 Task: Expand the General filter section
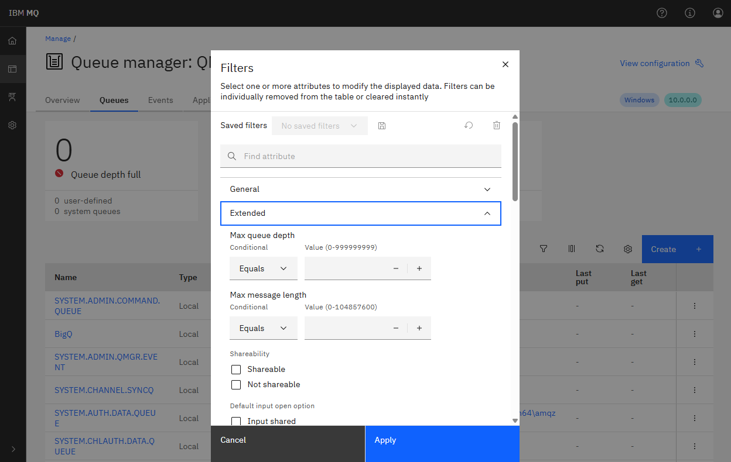click(361, 189)
